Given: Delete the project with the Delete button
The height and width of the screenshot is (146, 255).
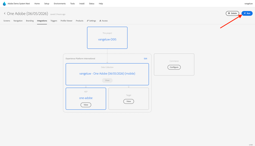Looking at the screenshot, I should click(x=232, y=13).
